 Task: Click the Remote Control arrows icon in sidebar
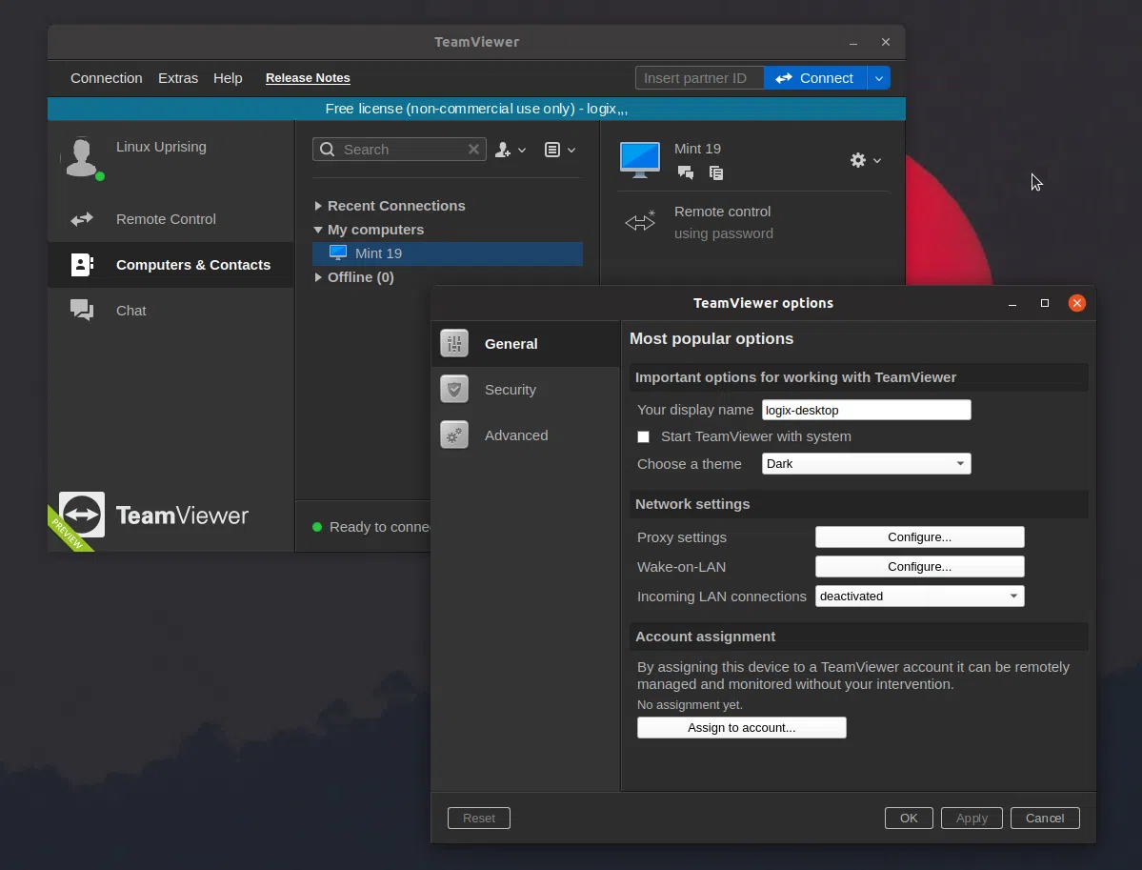[82, 218]
